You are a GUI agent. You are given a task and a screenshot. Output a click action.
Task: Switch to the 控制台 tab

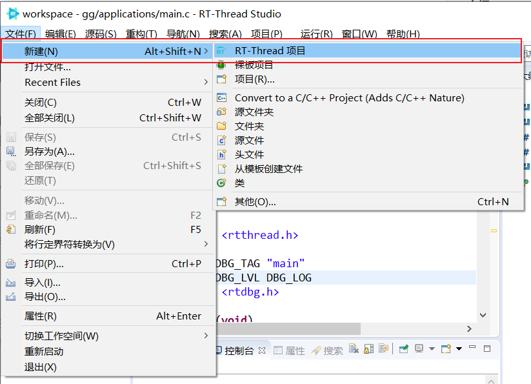[x=239, y=350]
